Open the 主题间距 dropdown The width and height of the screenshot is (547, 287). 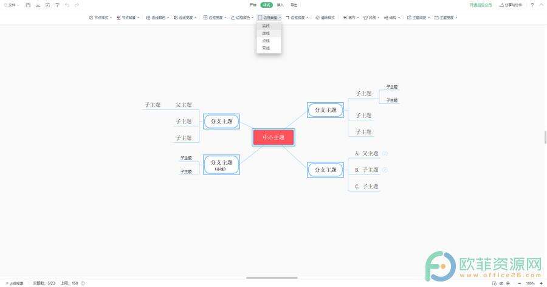tap(418, 18)
